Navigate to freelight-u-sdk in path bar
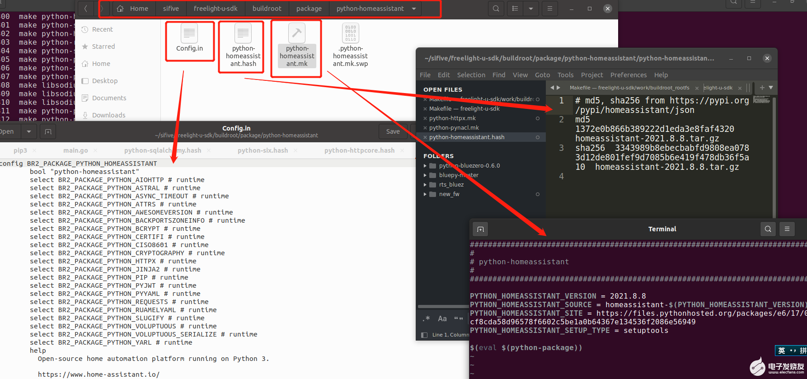 pos(216,9)
